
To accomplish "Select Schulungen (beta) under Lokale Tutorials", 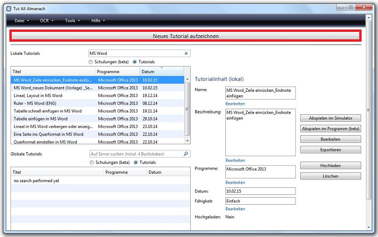I will pyautogui.click(x=91, y=62).
